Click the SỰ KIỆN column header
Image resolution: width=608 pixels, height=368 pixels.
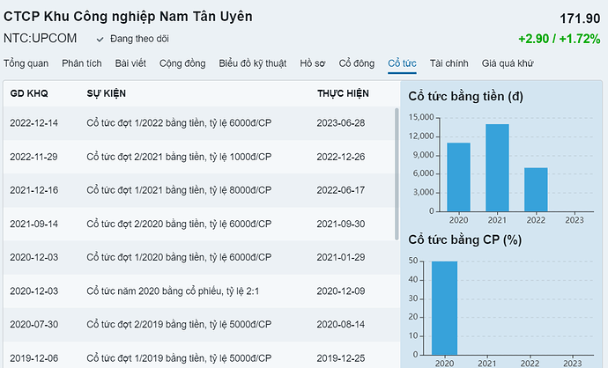tap(107, 93)
